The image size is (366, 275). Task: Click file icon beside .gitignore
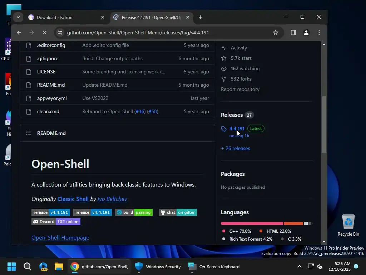click(29, 58)
